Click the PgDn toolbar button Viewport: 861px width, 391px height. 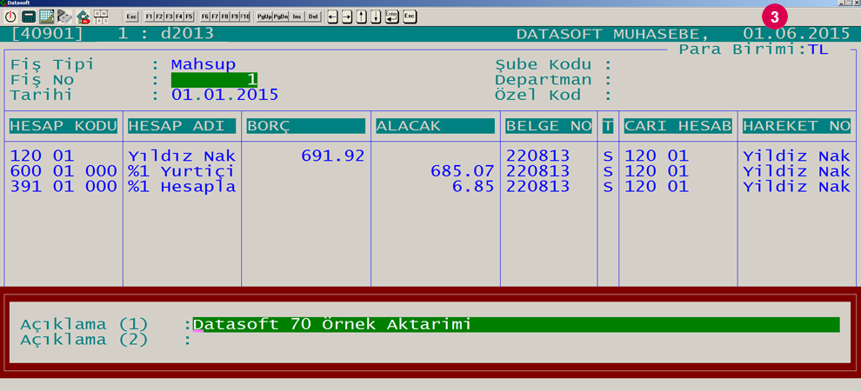[x=281, y=17]
